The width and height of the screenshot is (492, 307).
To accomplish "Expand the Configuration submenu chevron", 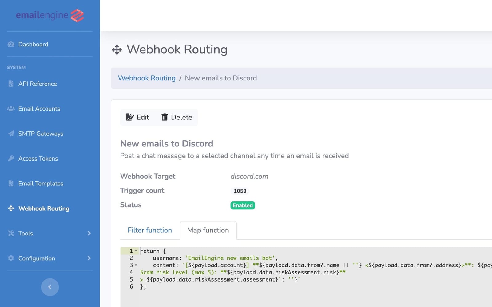I will pos(89,258).
